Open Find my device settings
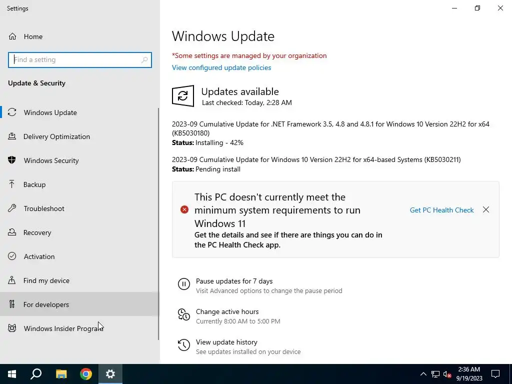The height and width of the screenshot is (384, 512). click(79, 280)
